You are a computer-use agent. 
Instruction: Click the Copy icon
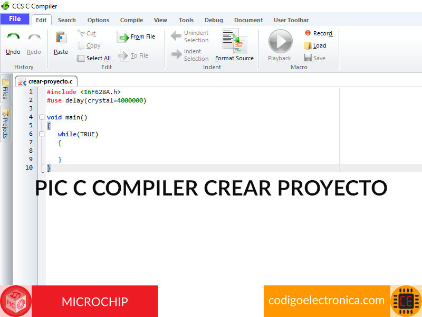(81, 46)
